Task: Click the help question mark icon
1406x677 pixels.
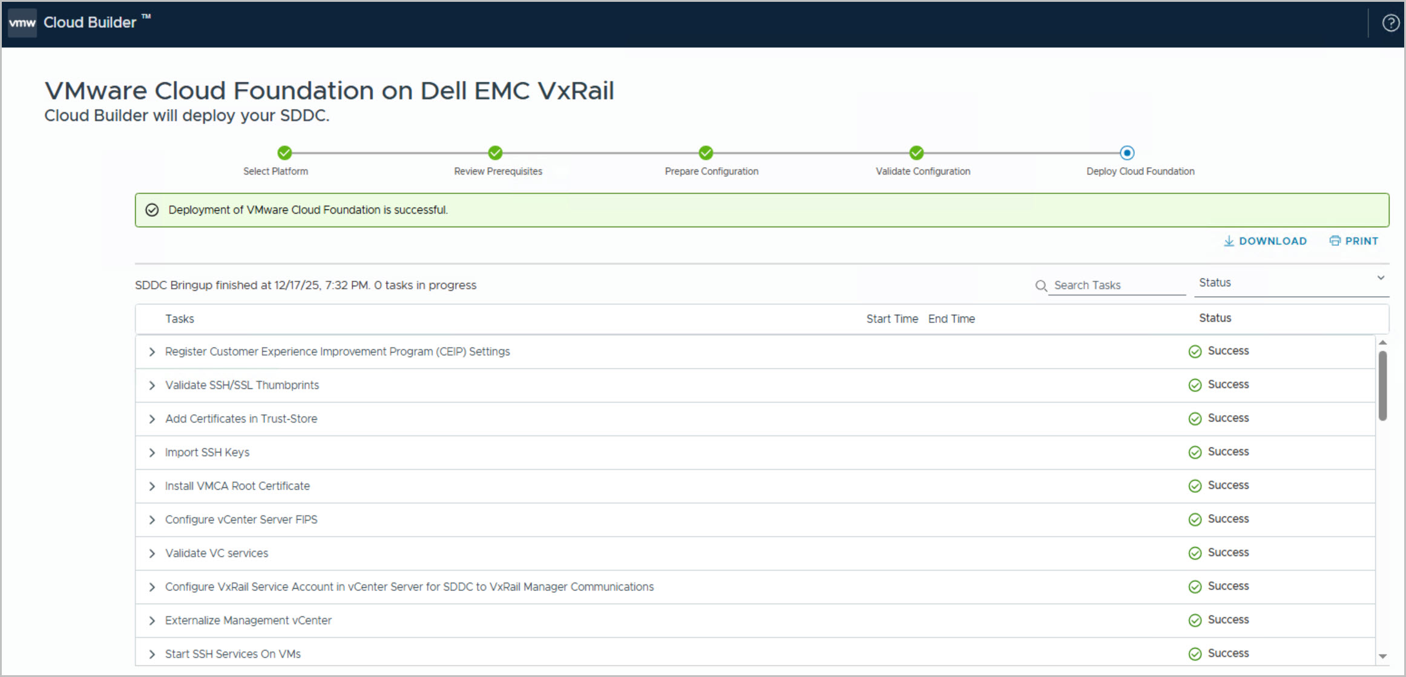Action: pos(1390,23)
